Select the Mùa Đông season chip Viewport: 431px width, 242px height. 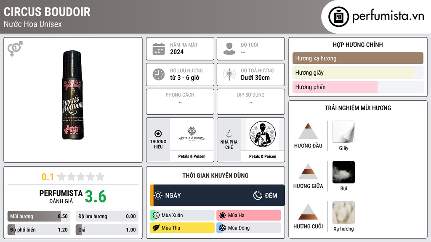(249, 228)
